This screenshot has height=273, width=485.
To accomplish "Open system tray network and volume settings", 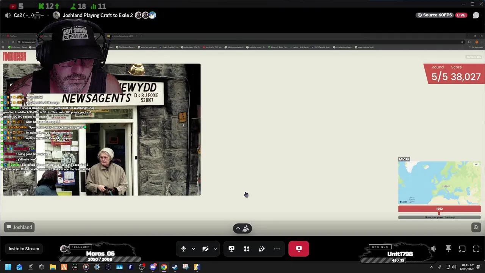I will coord(451,267).
